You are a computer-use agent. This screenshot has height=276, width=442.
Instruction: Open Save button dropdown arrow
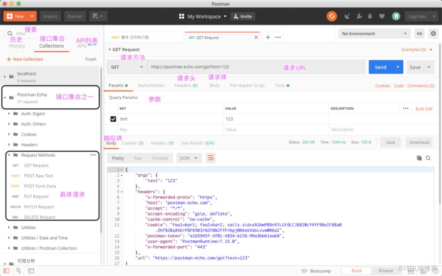(429, 67)
